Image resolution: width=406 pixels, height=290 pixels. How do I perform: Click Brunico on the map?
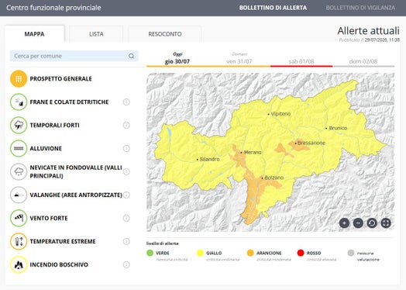[x=336, y=128]
